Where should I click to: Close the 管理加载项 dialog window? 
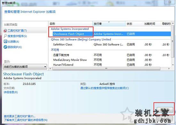tap(170, 2)
